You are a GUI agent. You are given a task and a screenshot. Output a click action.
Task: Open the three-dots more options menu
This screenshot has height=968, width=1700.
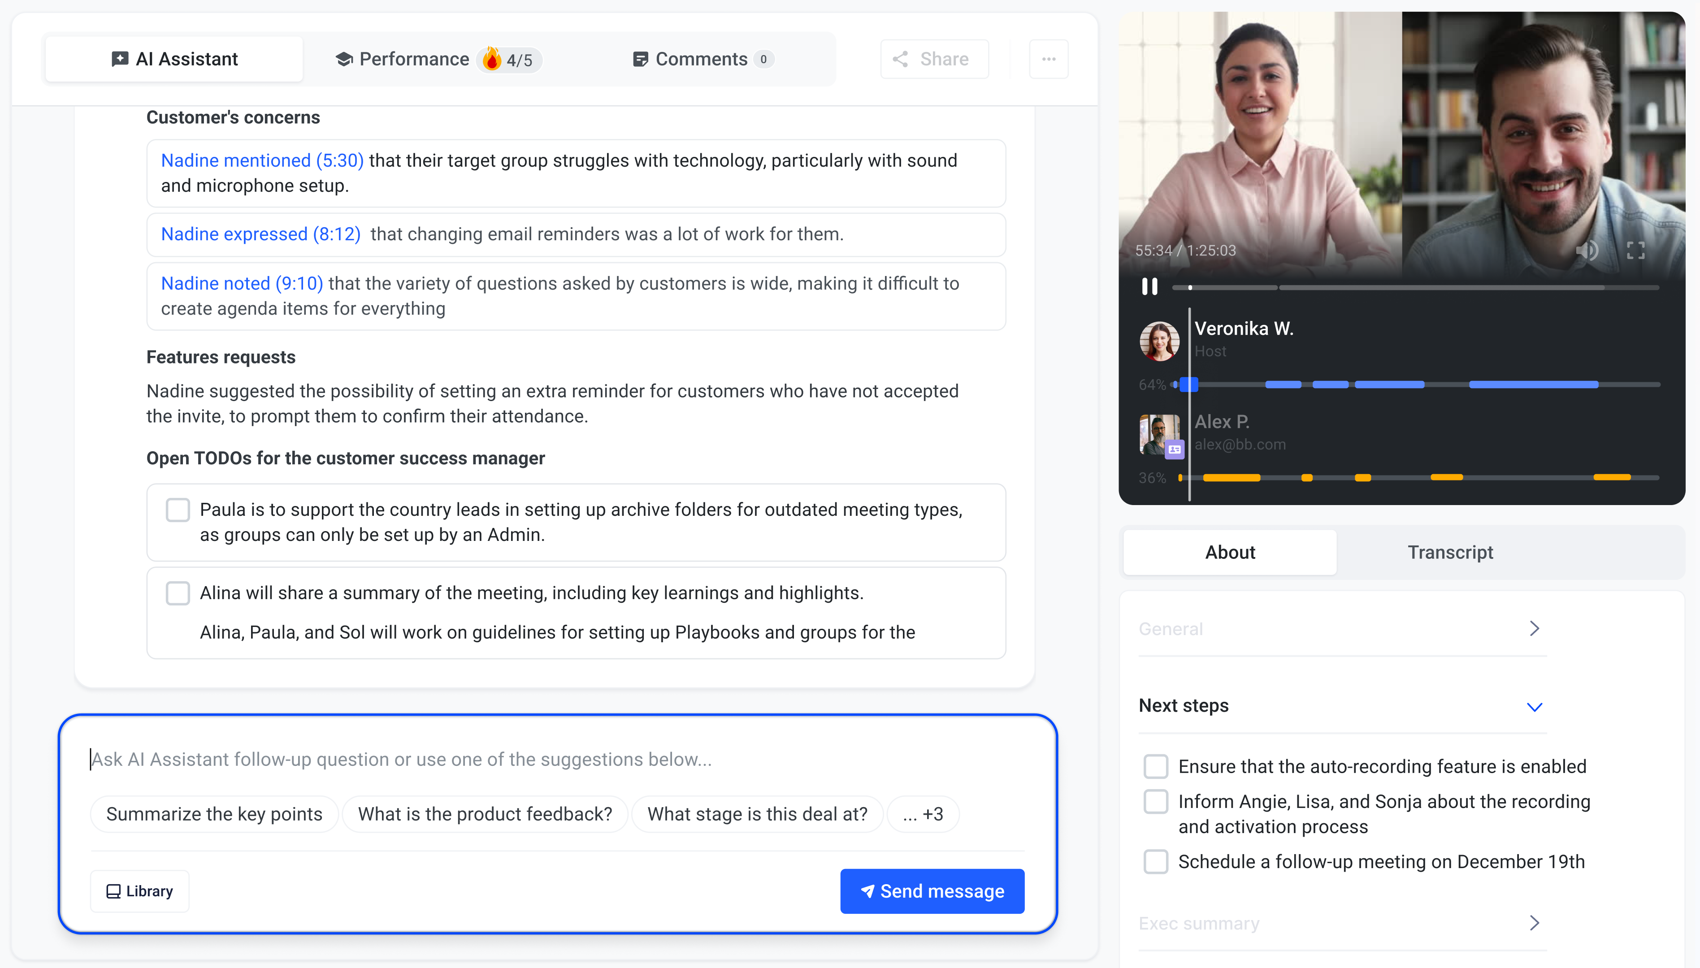(x=1048, y=59)
